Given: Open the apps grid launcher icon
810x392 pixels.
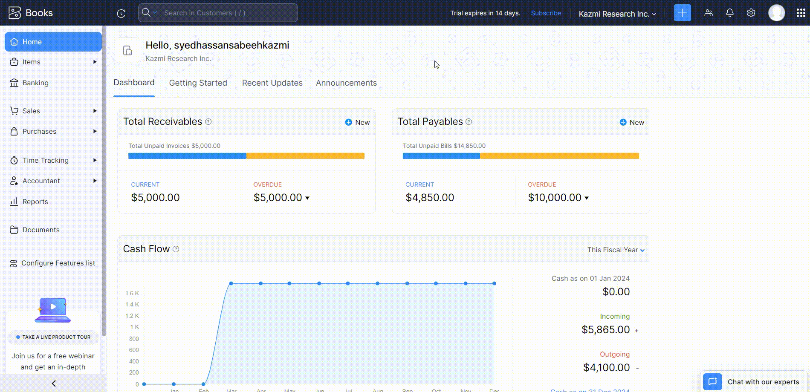Looking at the screenshot, I should point(801,13).
